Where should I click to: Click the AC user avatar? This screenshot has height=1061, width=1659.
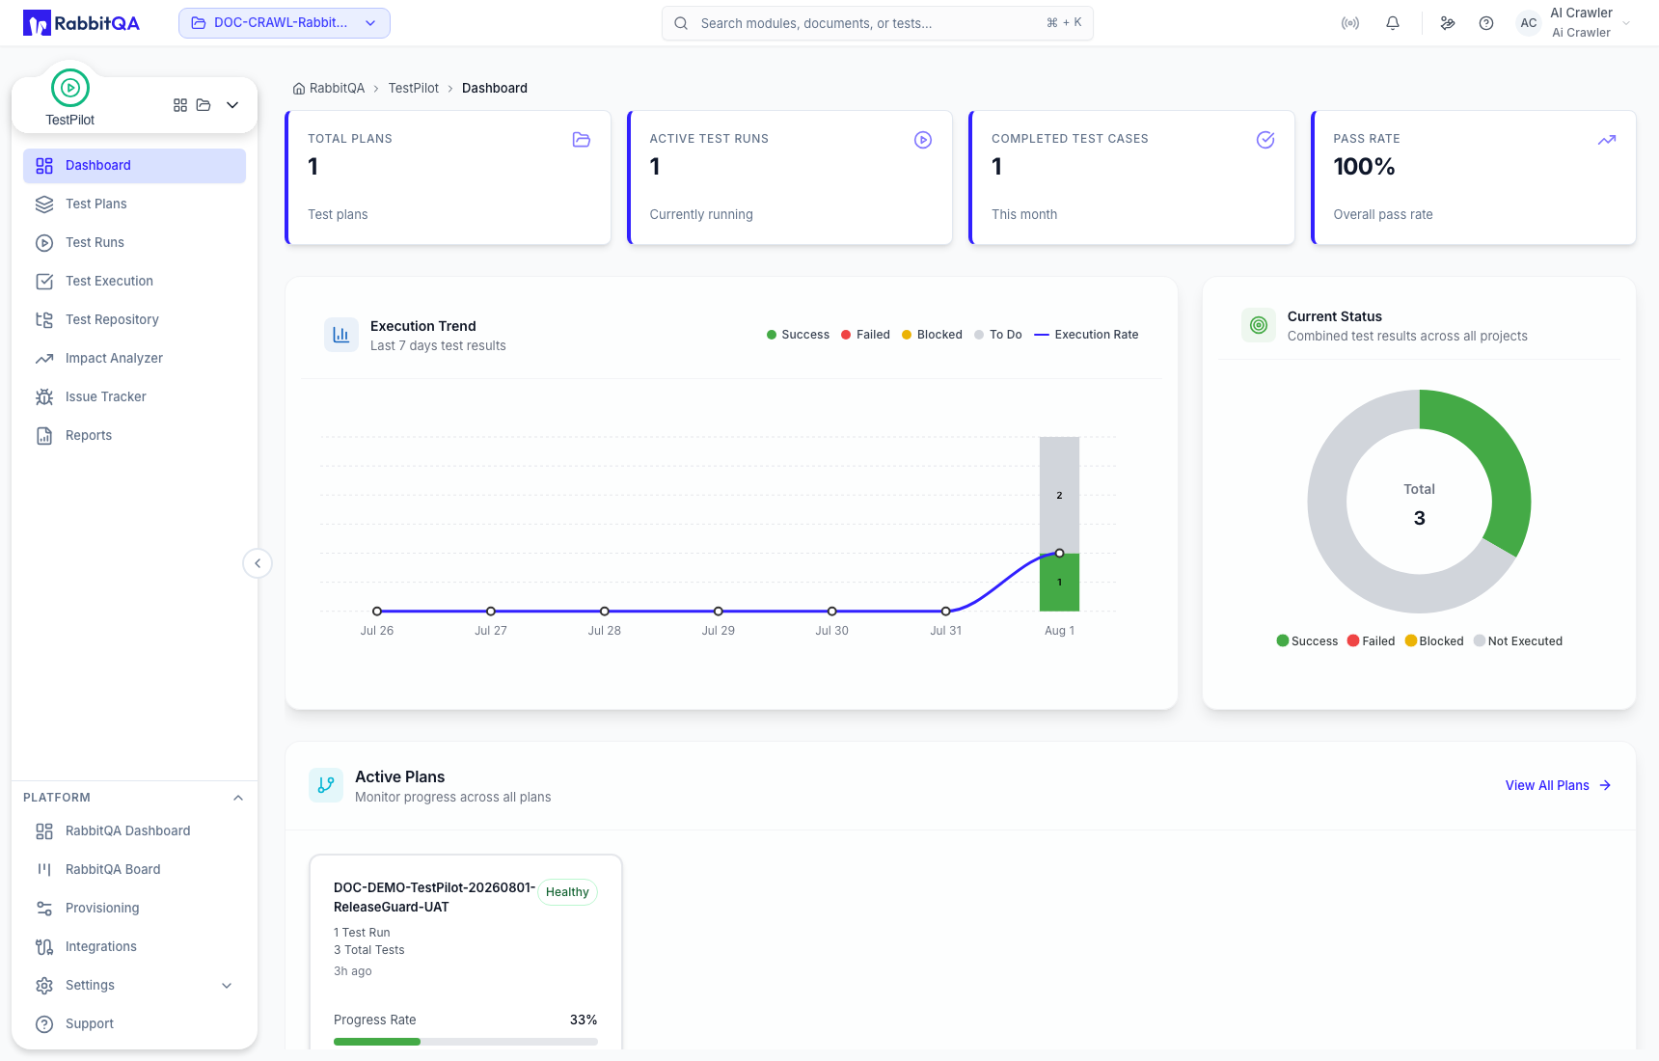[x=1529, y=23]
